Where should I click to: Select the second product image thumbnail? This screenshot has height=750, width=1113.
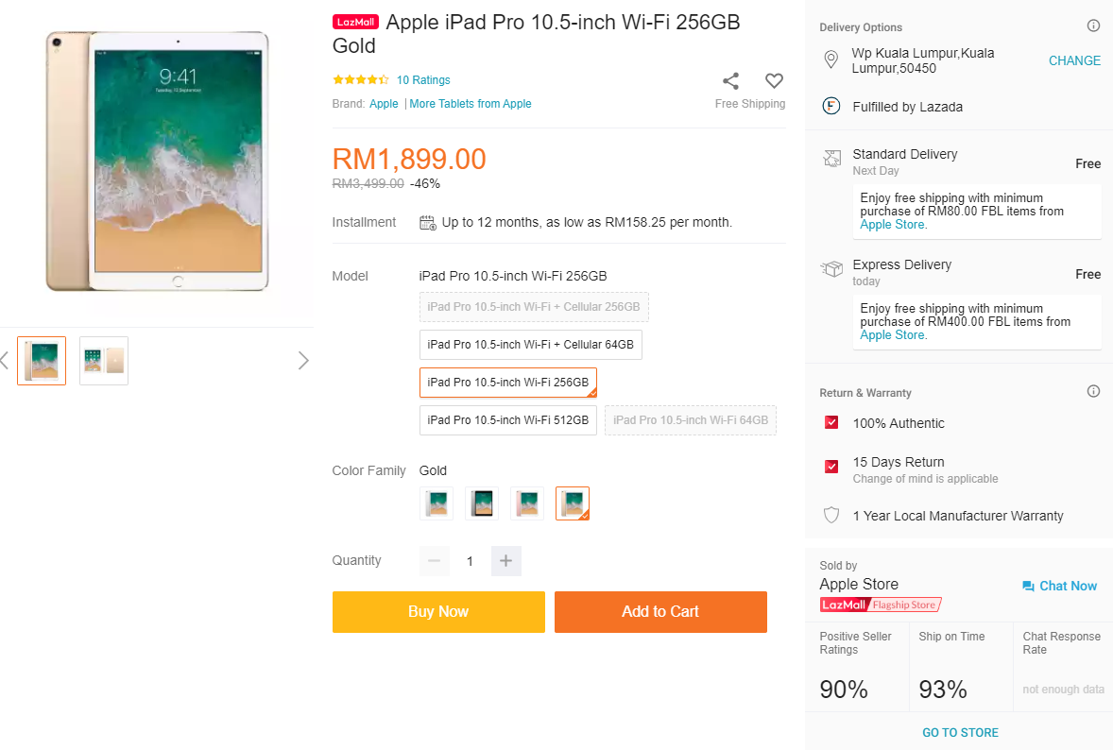click(x=104, y=361)
